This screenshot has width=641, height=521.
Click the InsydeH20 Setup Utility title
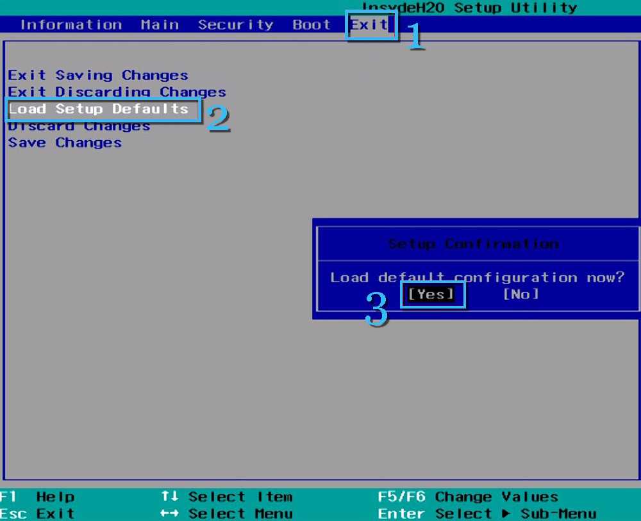point(469,8)
